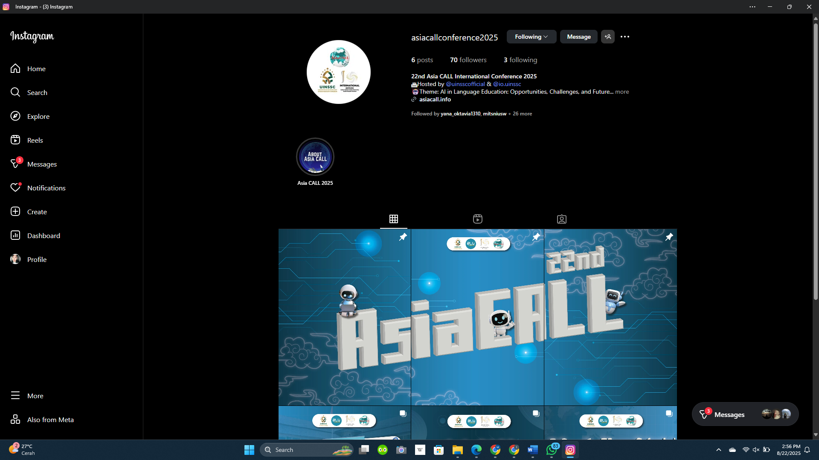The width and height of the screenshot is (819, 460).
Task: Open my Profile from the sidebar
Action: coord(28,259)
